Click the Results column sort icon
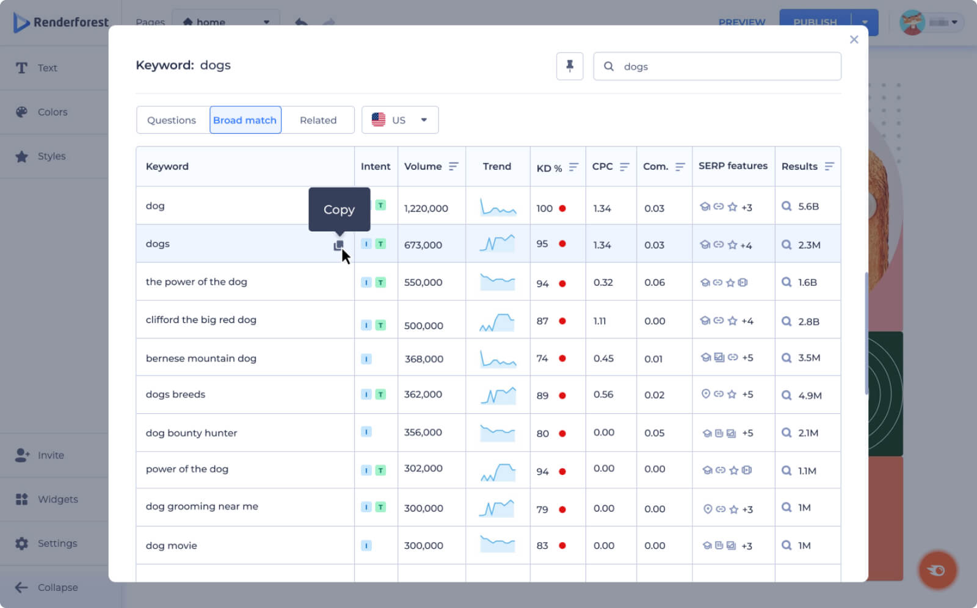This screenshot has height=608, width=977. (x=829, y=167)
